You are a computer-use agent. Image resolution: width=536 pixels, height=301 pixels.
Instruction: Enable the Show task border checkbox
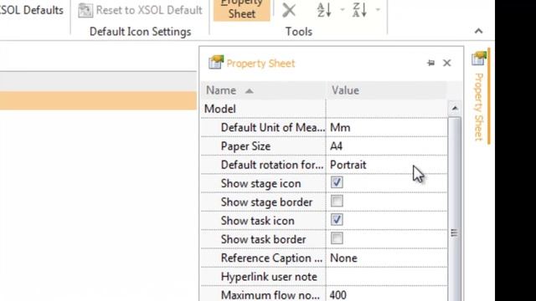337,238
